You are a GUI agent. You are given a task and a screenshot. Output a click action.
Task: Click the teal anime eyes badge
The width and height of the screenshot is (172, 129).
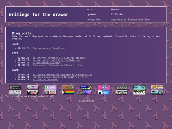pyautogui.click(x=139, y=88)
